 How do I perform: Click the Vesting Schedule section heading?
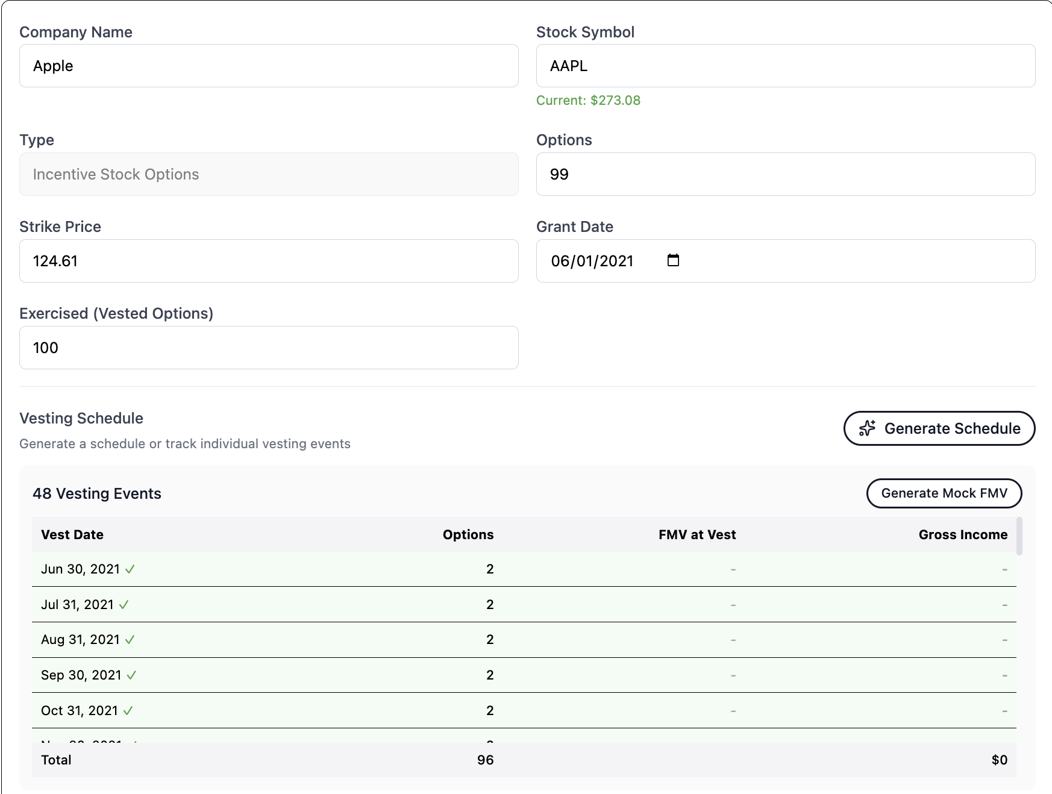pyautogui.click(x=81, y=418)
